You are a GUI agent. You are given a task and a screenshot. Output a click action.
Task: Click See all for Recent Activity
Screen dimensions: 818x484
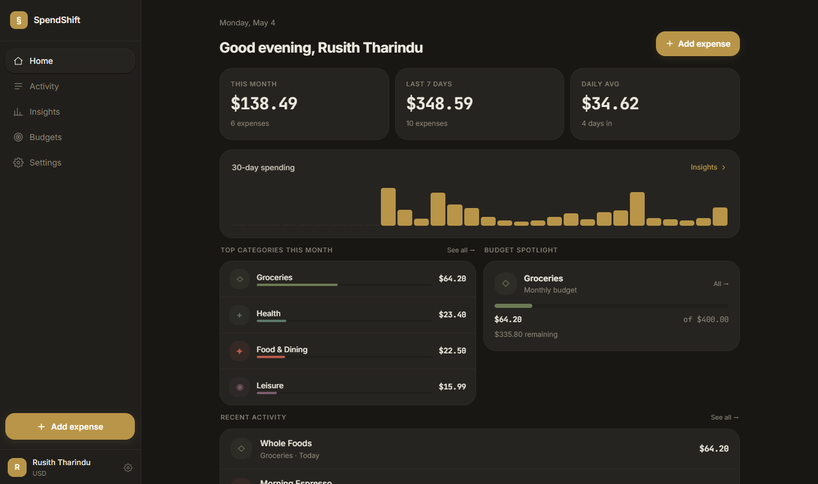(725, 417)
